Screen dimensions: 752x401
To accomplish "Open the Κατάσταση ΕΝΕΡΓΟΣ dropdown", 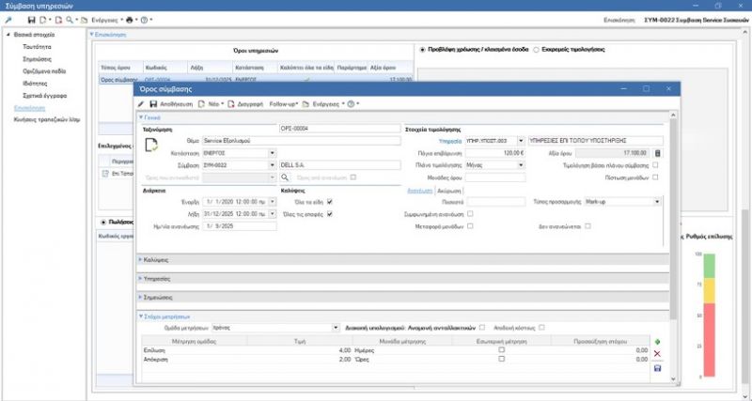I will point(273,153).
